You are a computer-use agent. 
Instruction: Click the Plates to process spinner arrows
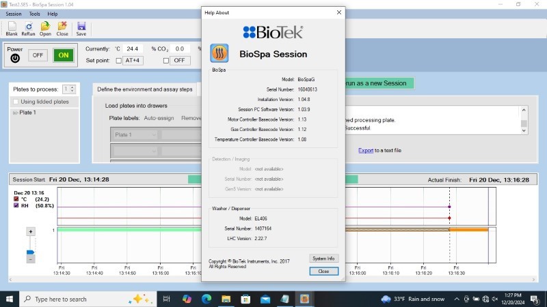(x=72, y=89)
